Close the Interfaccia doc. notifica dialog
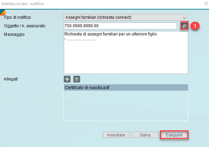The height and width of the screenshot is (147, 209). (206, 3)
